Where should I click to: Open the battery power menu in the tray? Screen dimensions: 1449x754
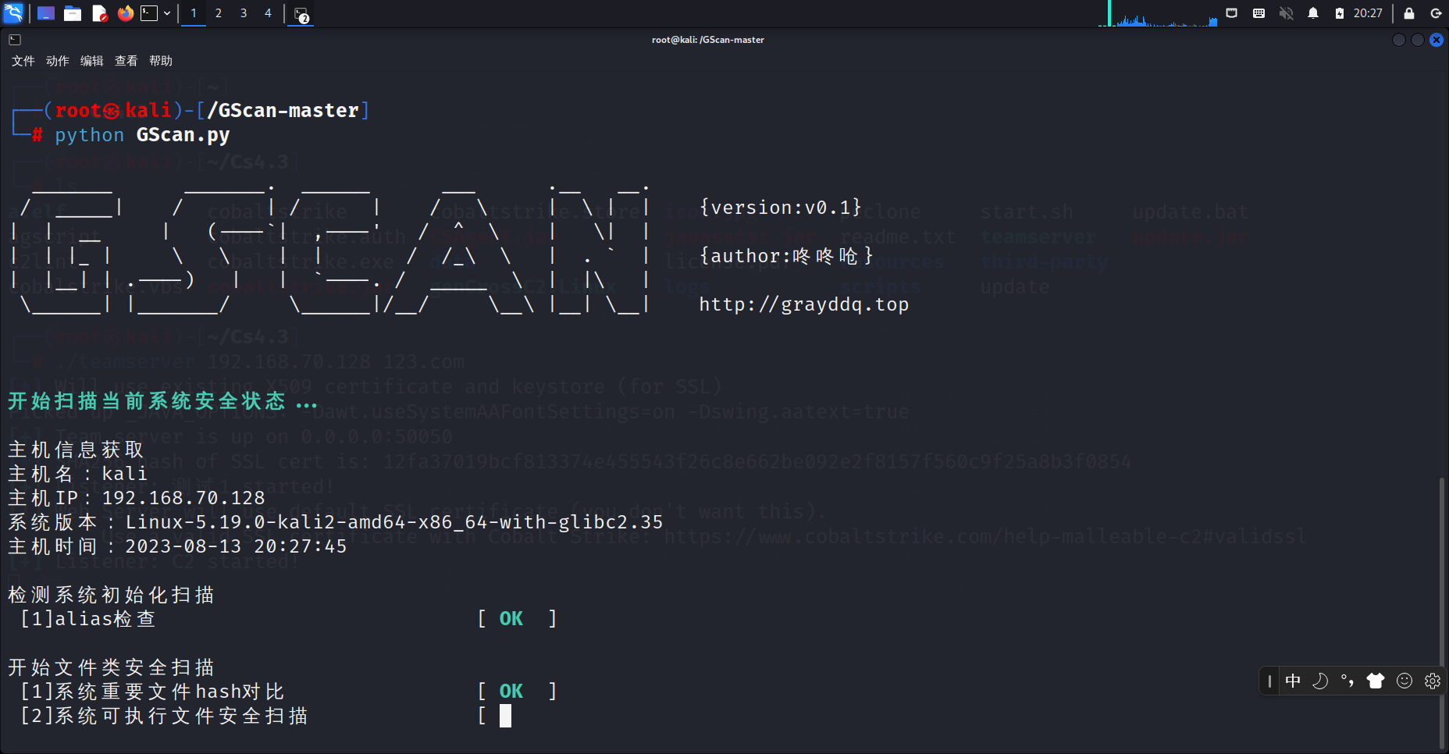tap(1338, 13)
